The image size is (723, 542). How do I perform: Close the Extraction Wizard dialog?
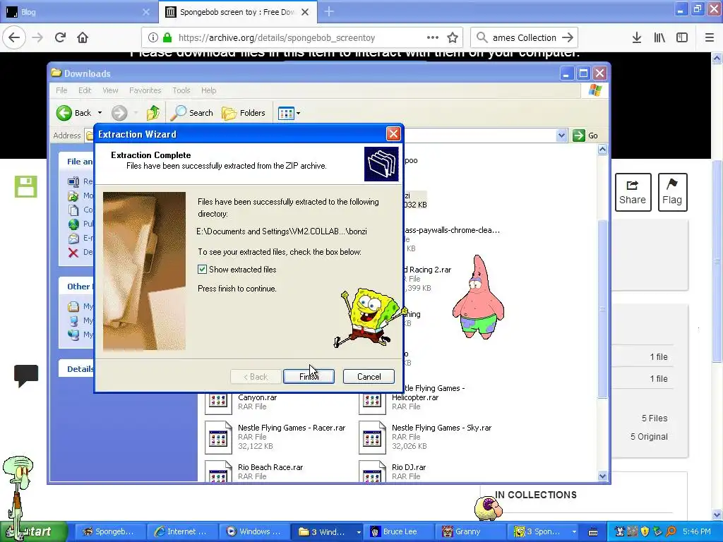click(x=393, y=134)
